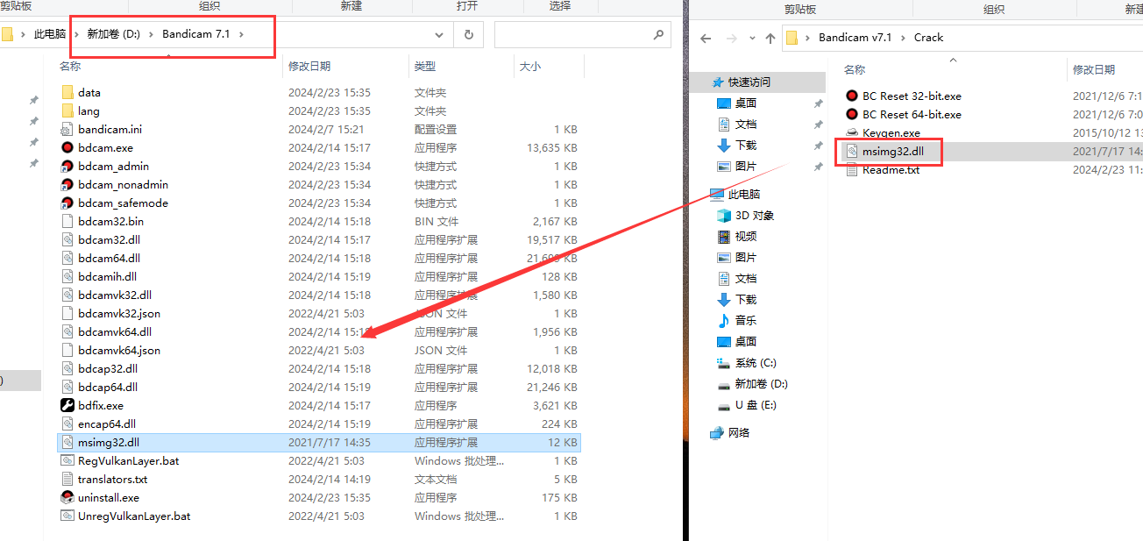Click the bdcam.exe red record icon
The height and width of the screenshot is (541, 1143).
67,147
